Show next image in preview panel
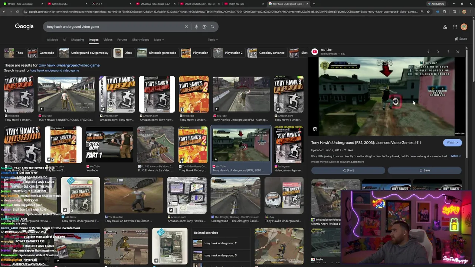Image resolution: width=475 pixels, height=267 pixels. pos(438,52)
